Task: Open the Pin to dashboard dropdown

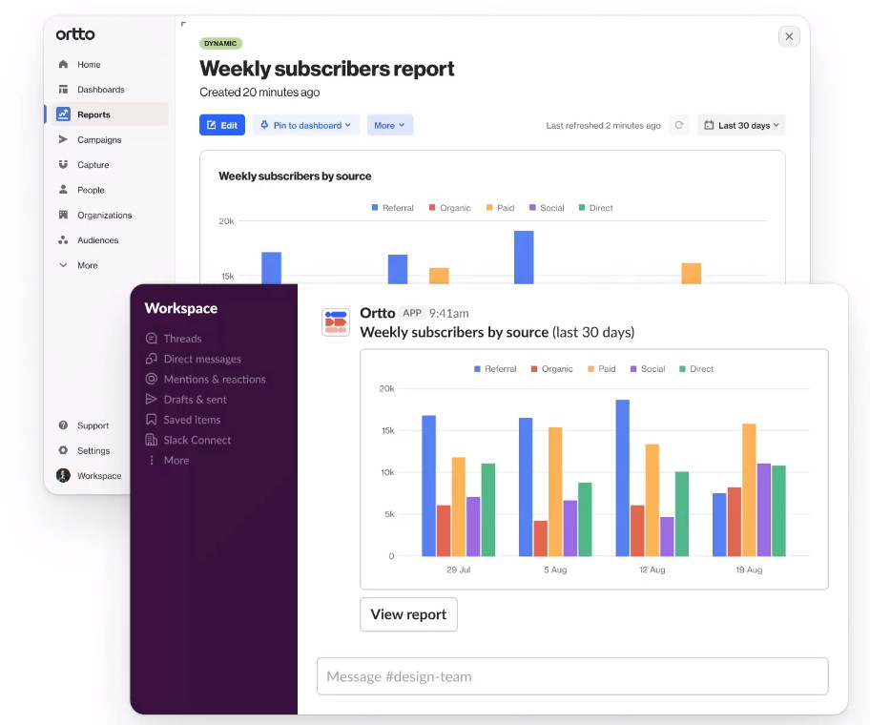Action: (x=305, y=125)
